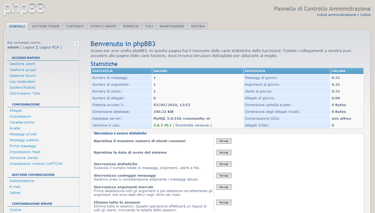
Task: Click Avvia for Sincronizza argomenti marcati
Action: pyautogui.click(x=224, y=187)
